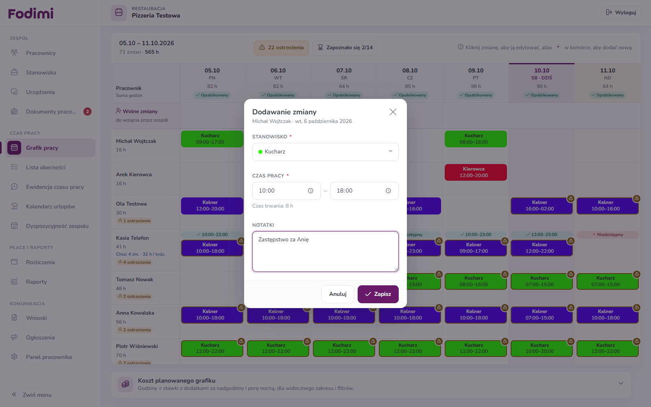Select the 10.10 SB · DZIŚ column header
The height and width of the screenshot is (407, 651).
(x=542, y=83)
